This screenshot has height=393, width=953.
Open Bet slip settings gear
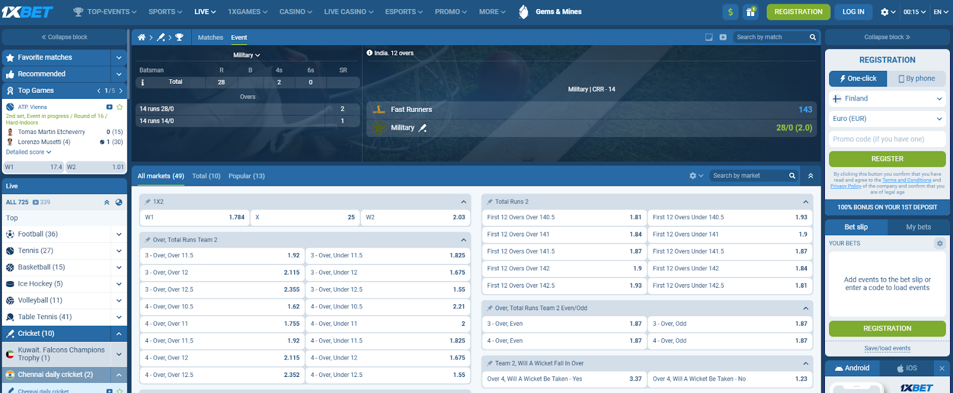(x=940, y=244)
